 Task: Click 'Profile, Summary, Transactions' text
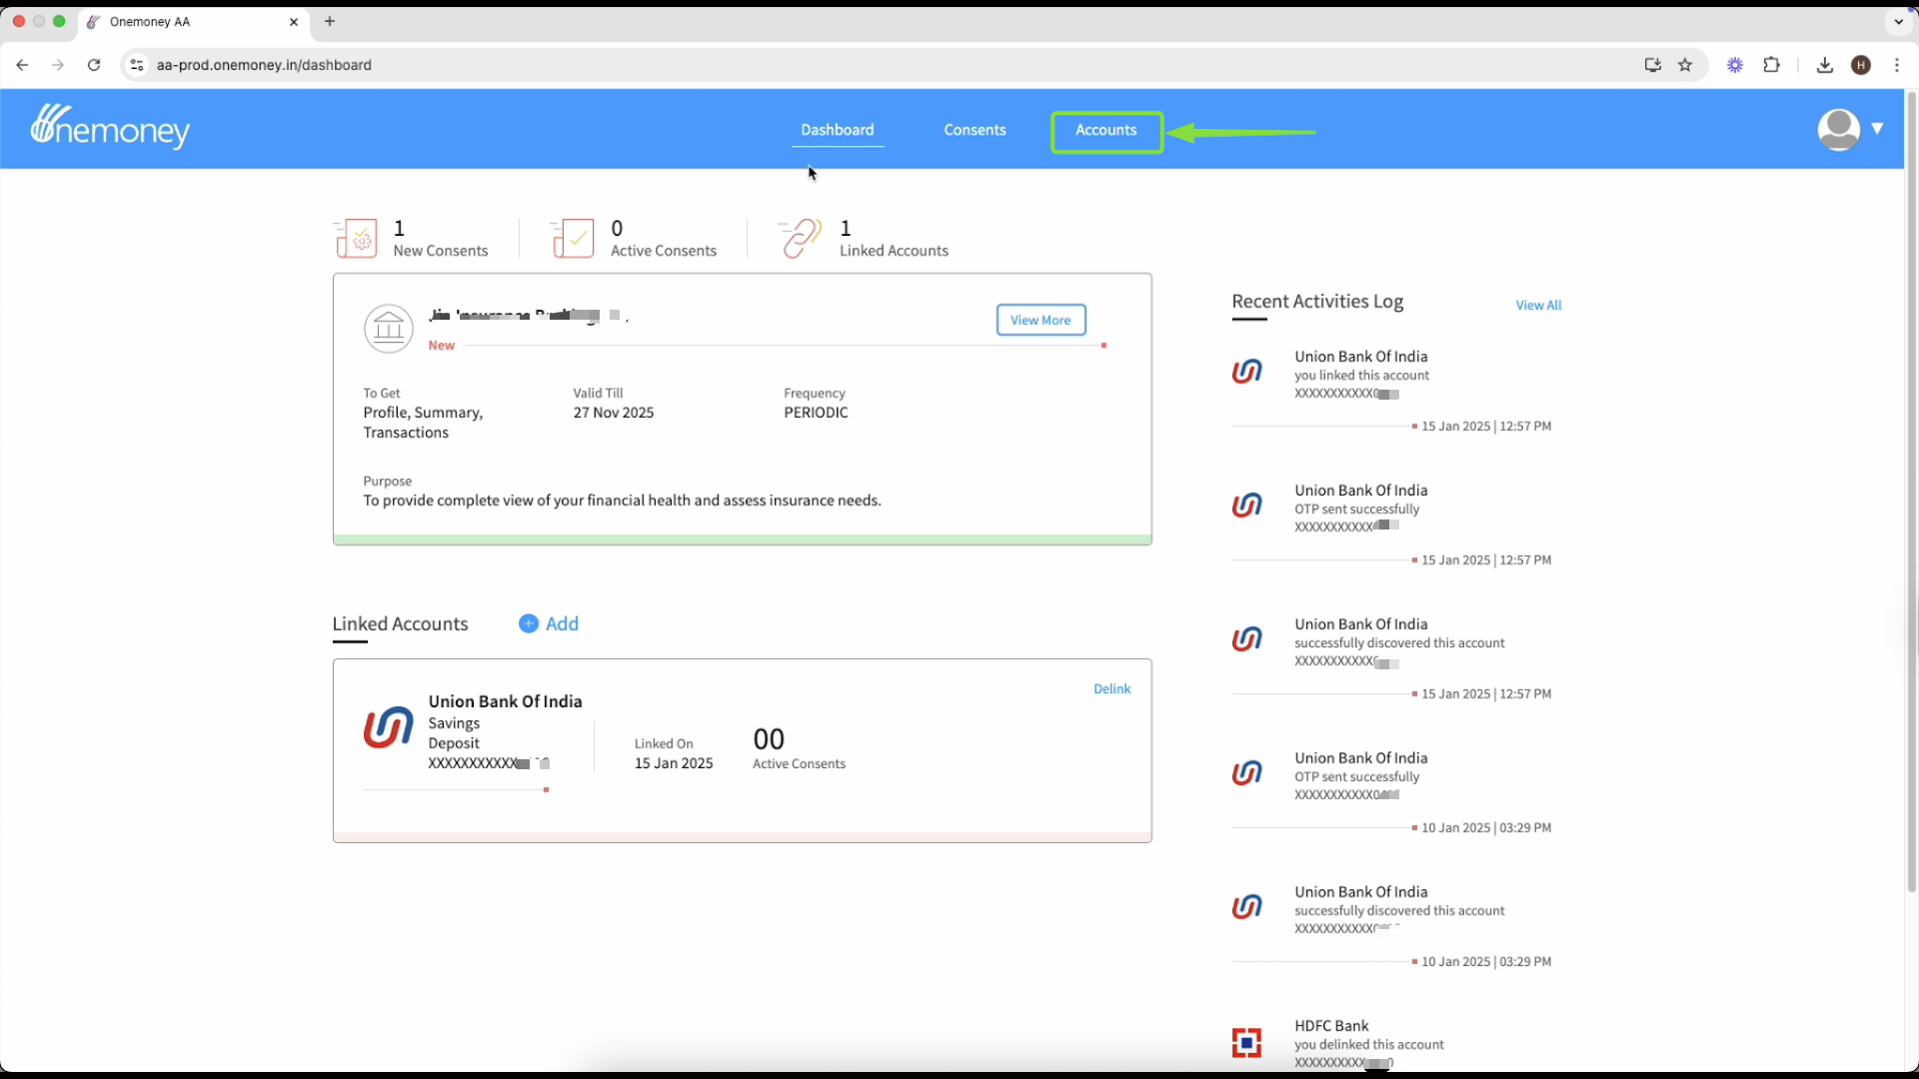(x=423, y=423)
